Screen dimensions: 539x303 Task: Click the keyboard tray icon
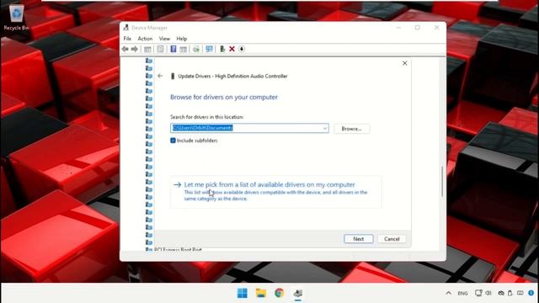pyautogui.click(x=520, y=293)
